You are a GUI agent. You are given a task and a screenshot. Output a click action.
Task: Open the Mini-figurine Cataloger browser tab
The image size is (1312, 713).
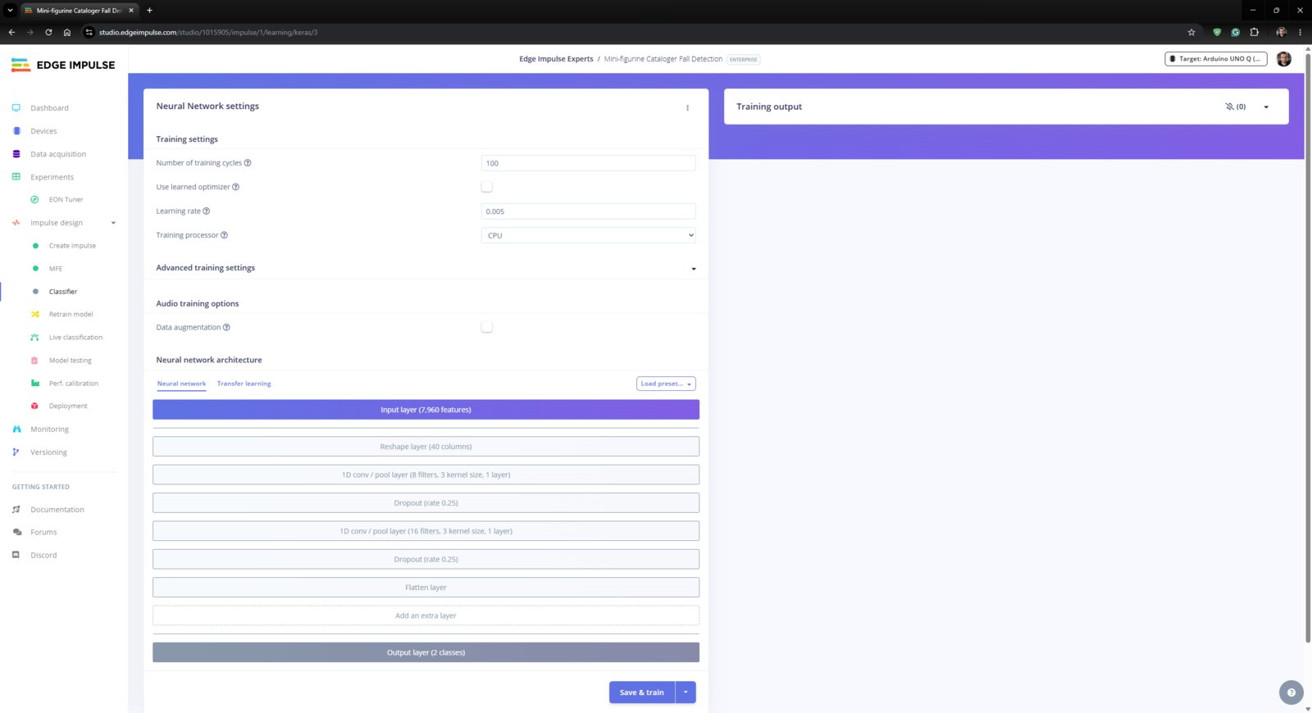tap(78, 11)
